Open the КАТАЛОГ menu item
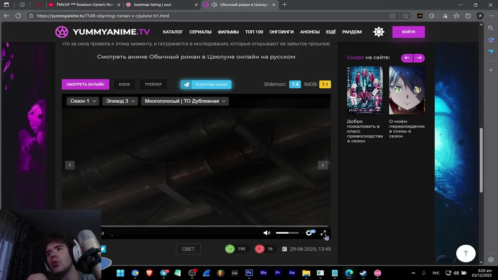Viewport: 498px width, 280px height. [x=173, y=32]
